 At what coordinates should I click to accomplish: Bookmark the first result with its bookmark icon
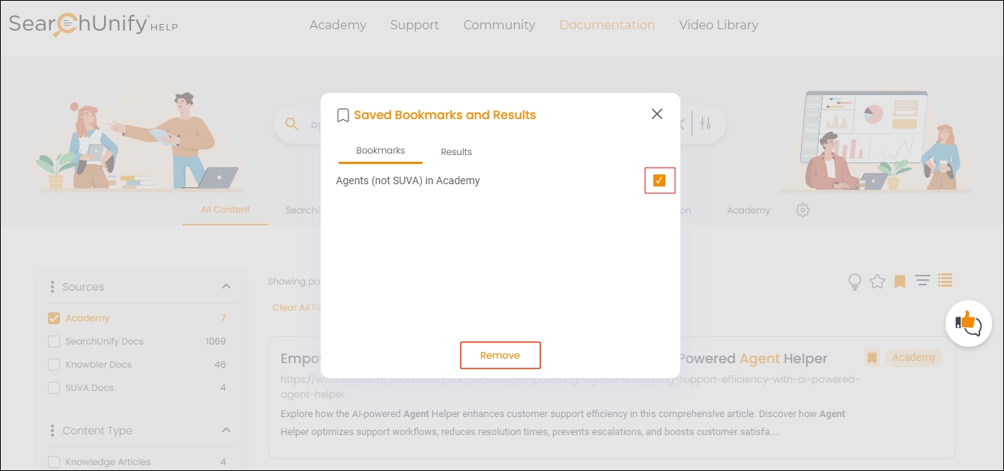pyautogui.click(x=871, y=358)
